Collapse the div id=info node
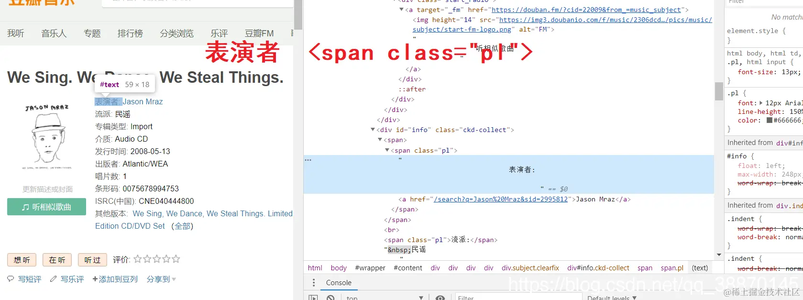The height and width of the screenshot is (300, 803). tap(373, 130)
